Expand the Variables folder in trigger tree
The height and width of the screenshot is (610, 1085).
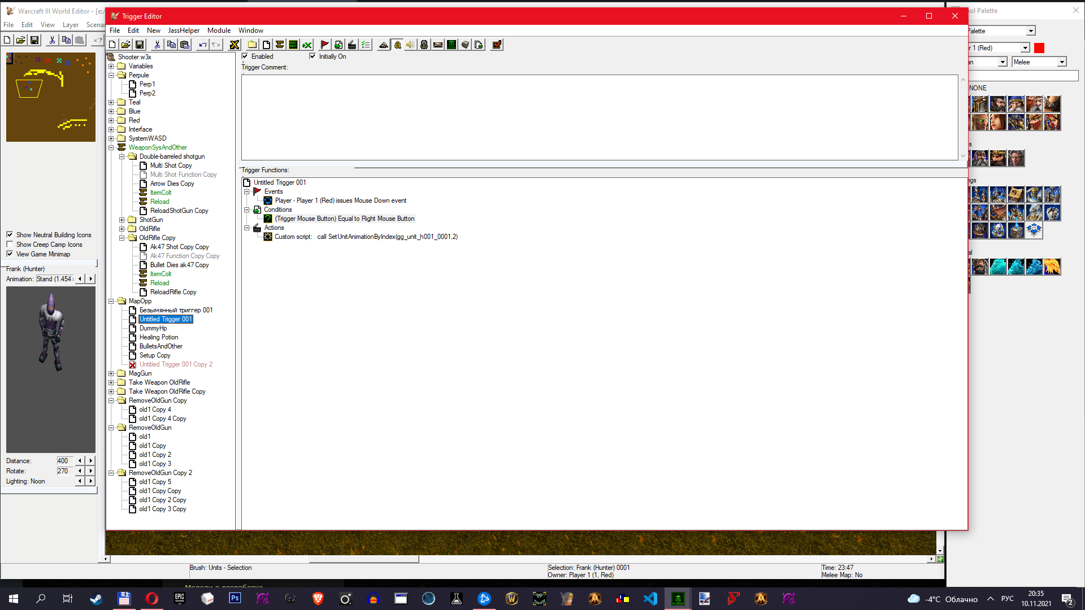pyautogui.click(x=111, y=66)
